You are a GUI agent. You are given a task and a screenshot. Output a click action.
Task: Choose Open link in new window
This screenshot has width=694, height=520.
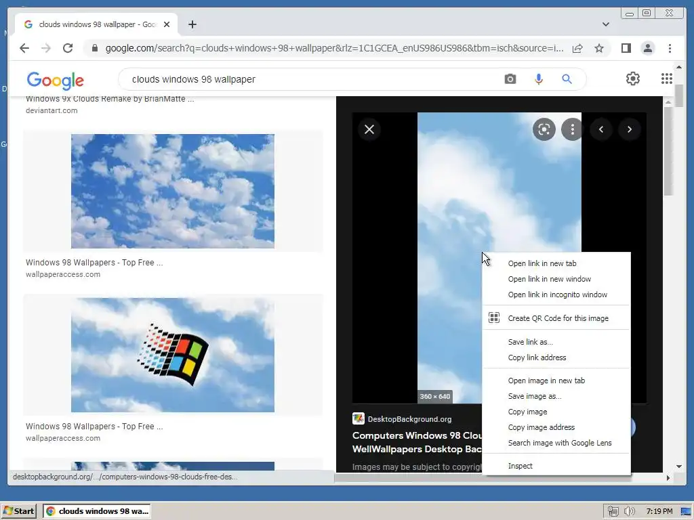[556, 279]
